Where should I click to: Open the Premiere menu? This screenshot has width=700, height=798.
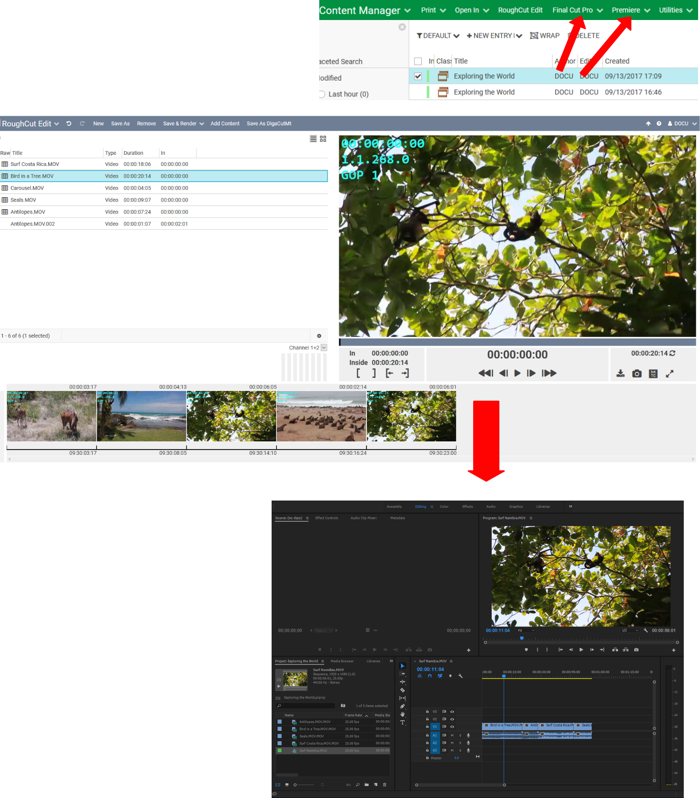(630, 10)
